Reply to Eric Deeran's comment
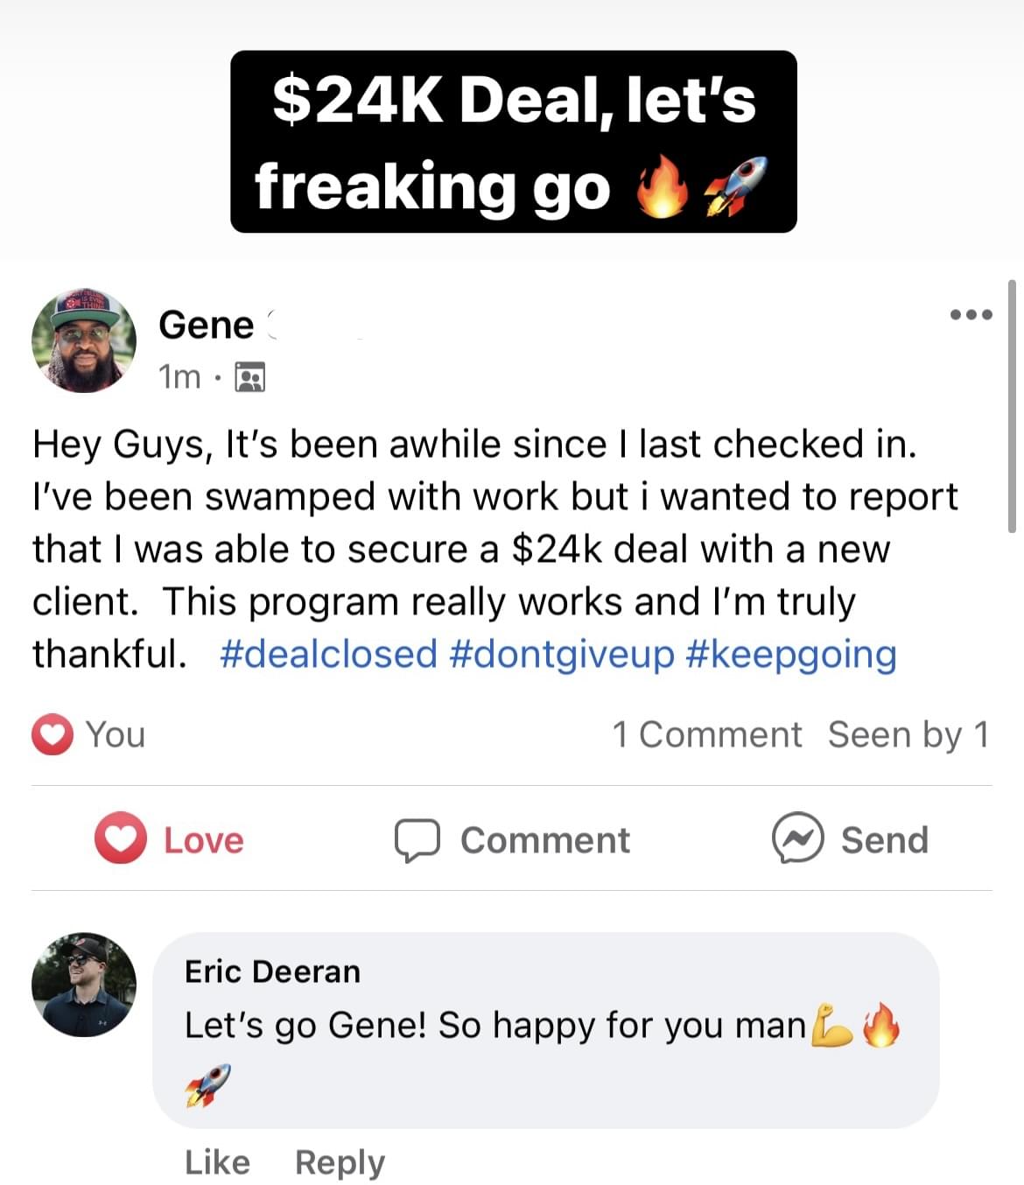The width and height of the screenshot is (1024, 1185). (340, 1161)
